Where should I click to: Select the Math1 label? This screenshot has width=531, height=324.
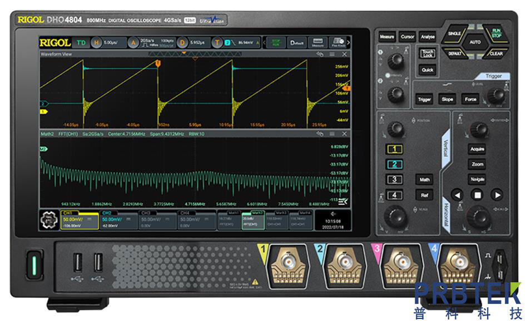(x=234, y=213)
